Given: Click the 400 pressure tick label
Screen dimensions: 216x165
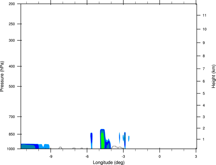Looking at the screenshot, I should (x=12, y=66).
